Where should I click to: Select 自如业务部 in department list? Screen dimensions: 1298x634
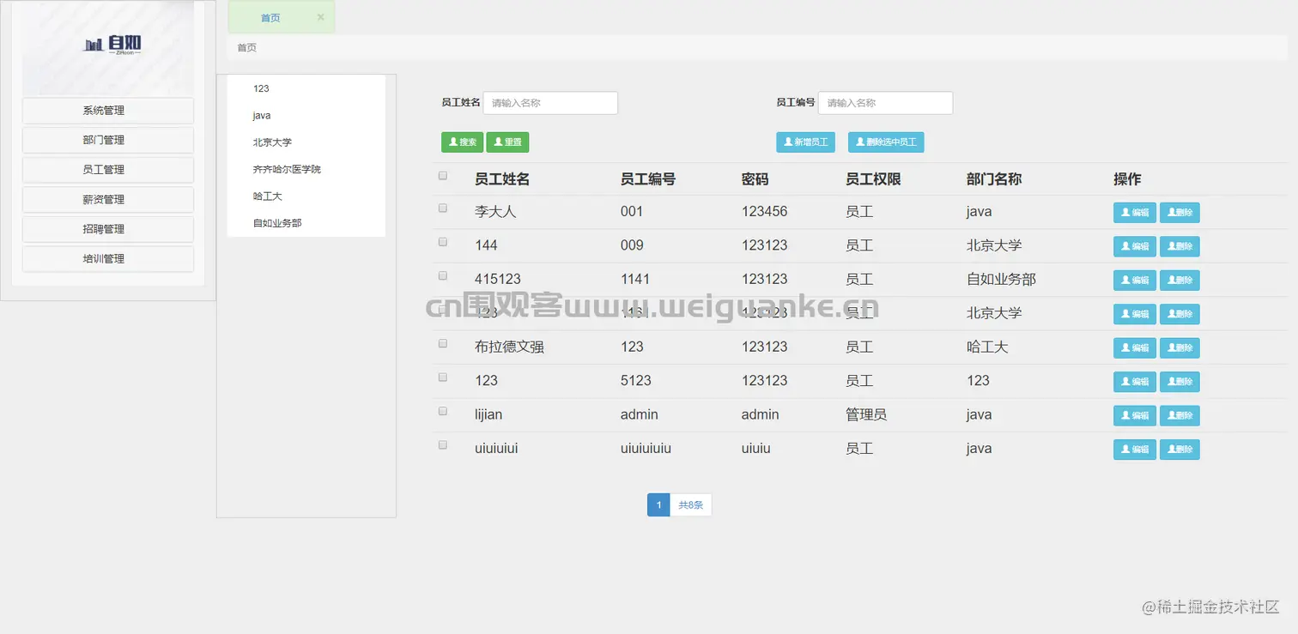coord(277,223)
